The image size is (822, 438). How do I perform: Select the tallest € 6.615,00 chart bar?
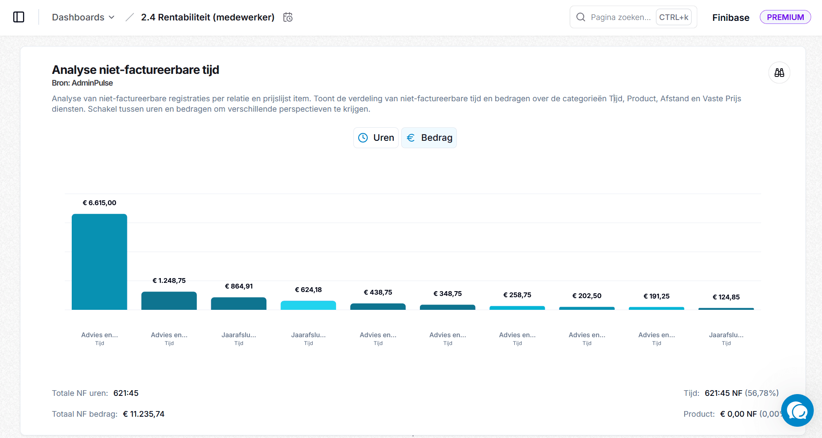(100, 261)
